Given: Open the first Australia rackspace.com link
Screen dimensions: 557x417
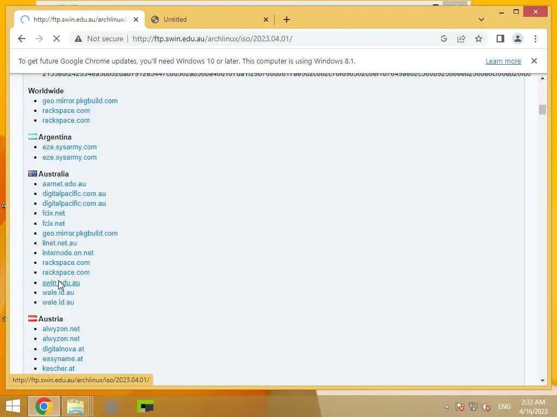Looking at the screenshot, I should (66, 263).
